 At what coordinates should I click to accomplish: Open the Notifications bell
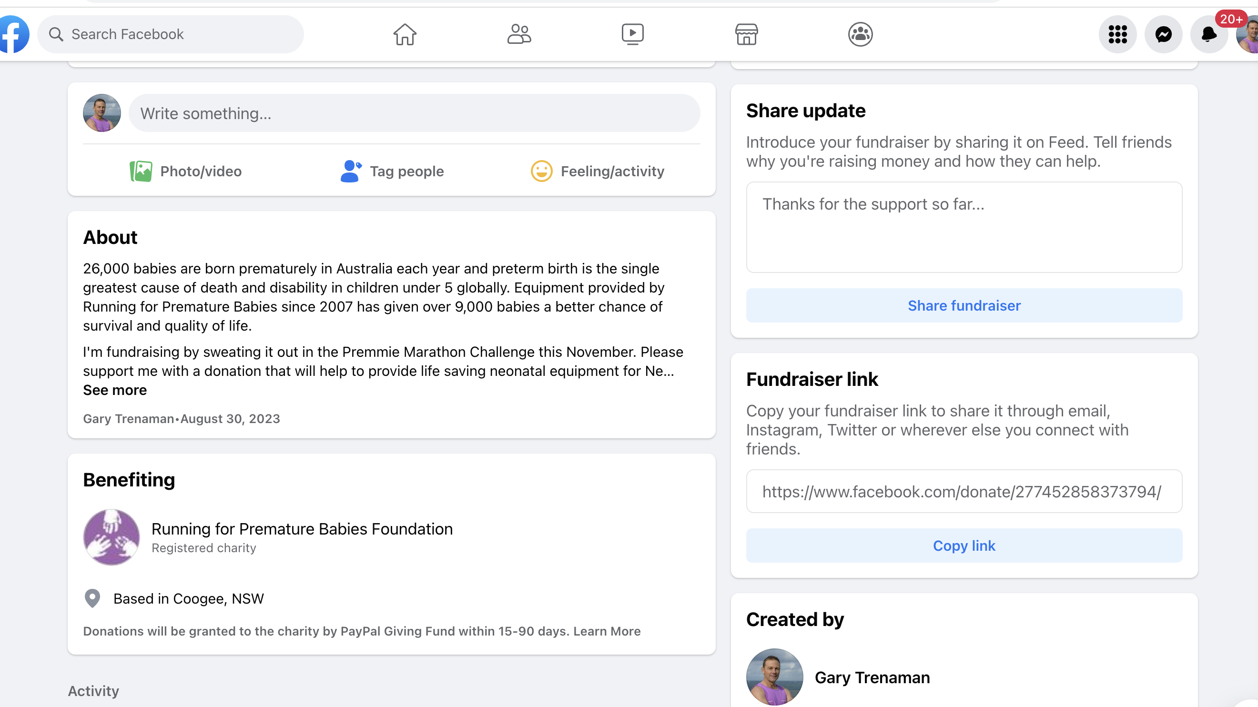(x=1208, y=34)
